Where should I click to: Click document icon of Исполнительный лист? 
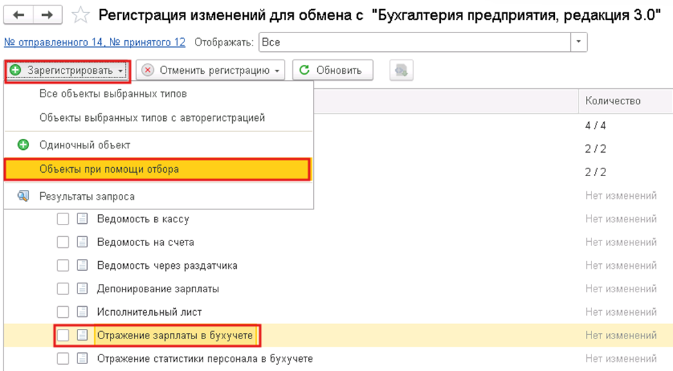coord(82,312)
